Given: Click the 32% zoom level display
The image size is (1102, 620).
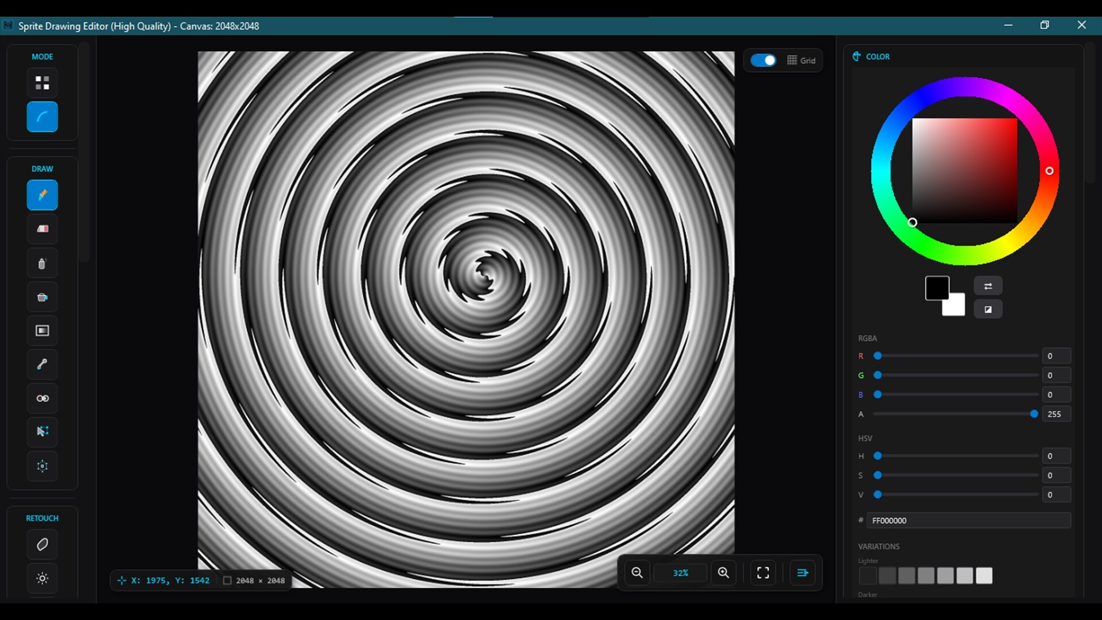Looking at the screenshot, I should [x=680, y=573].
